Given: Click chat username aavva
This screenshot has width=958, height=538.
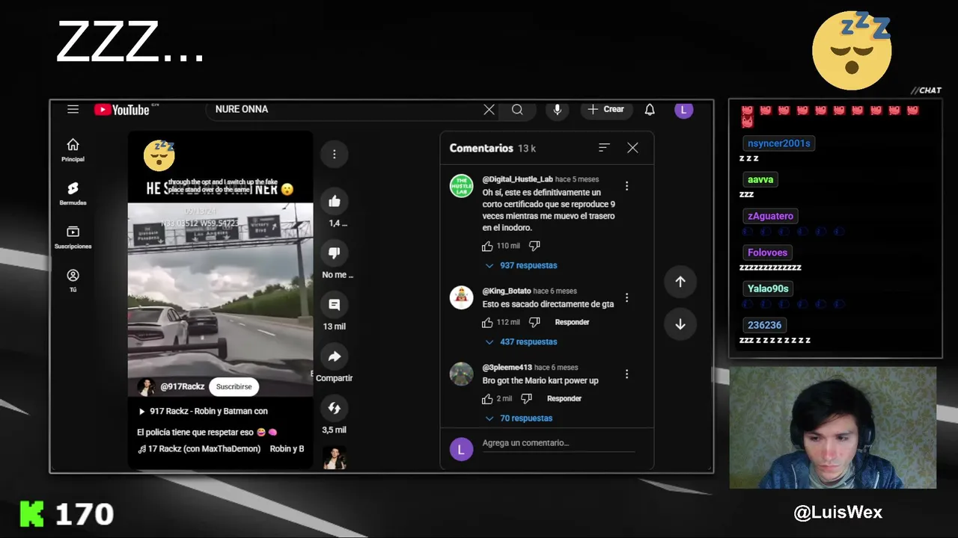Looking at the screenshot, I should click(x=760, y=179).
